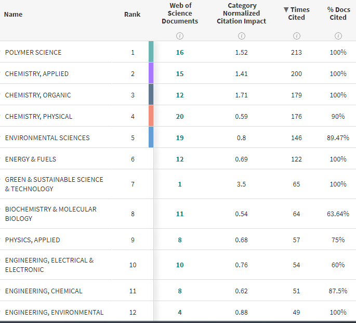Click purple color swatch for Chemistry, Applied

point(151,73)
